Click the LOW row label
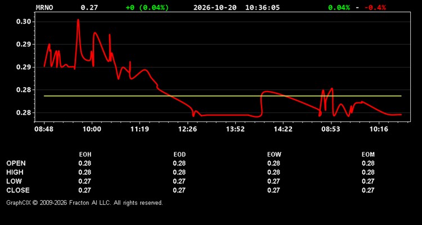422x225 pixels. 14,181
